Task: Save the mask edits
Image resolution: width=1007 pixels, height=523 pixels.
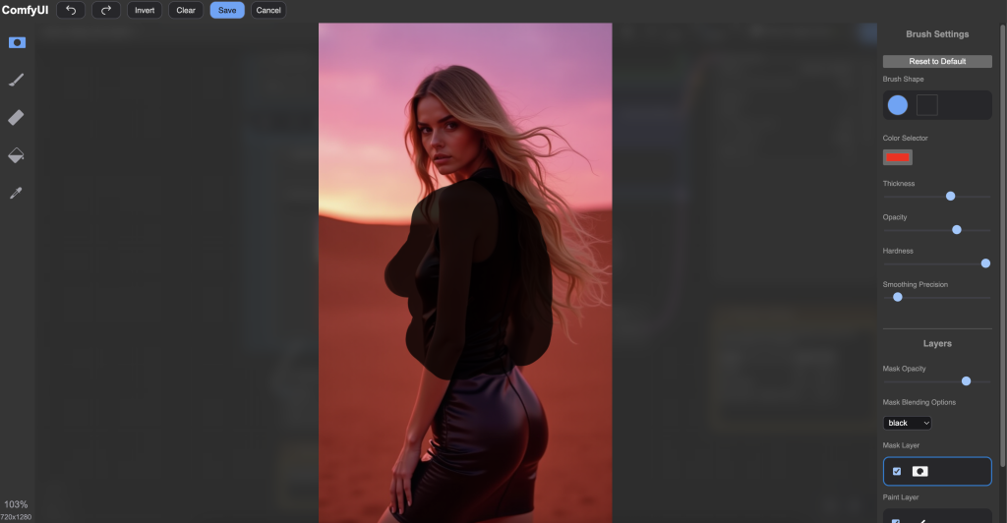Action: pos(227,10)
